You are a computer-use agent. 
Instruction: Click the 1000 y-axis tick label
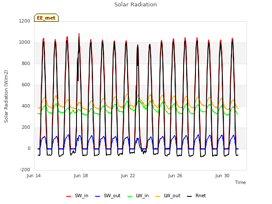[25, 42]
